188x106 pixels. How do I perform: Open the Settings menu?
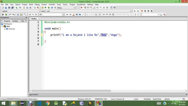90,4
